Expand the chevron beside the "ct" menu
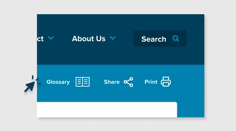Screen dimensions: 236x131 tap(51, 38)
